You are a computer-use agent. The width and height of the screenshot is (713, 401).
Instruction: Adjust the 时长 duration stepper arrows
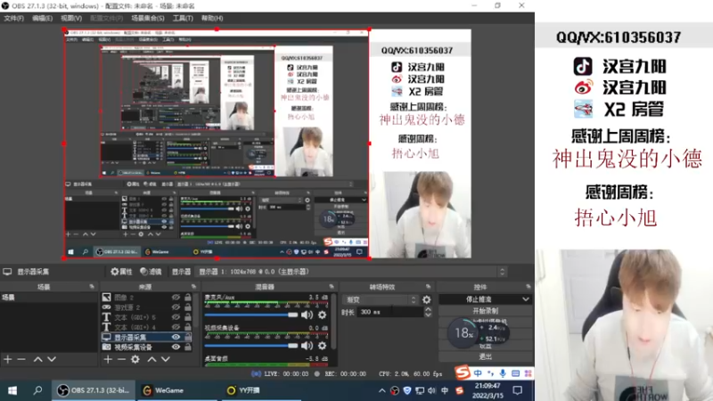coord(428,312)
